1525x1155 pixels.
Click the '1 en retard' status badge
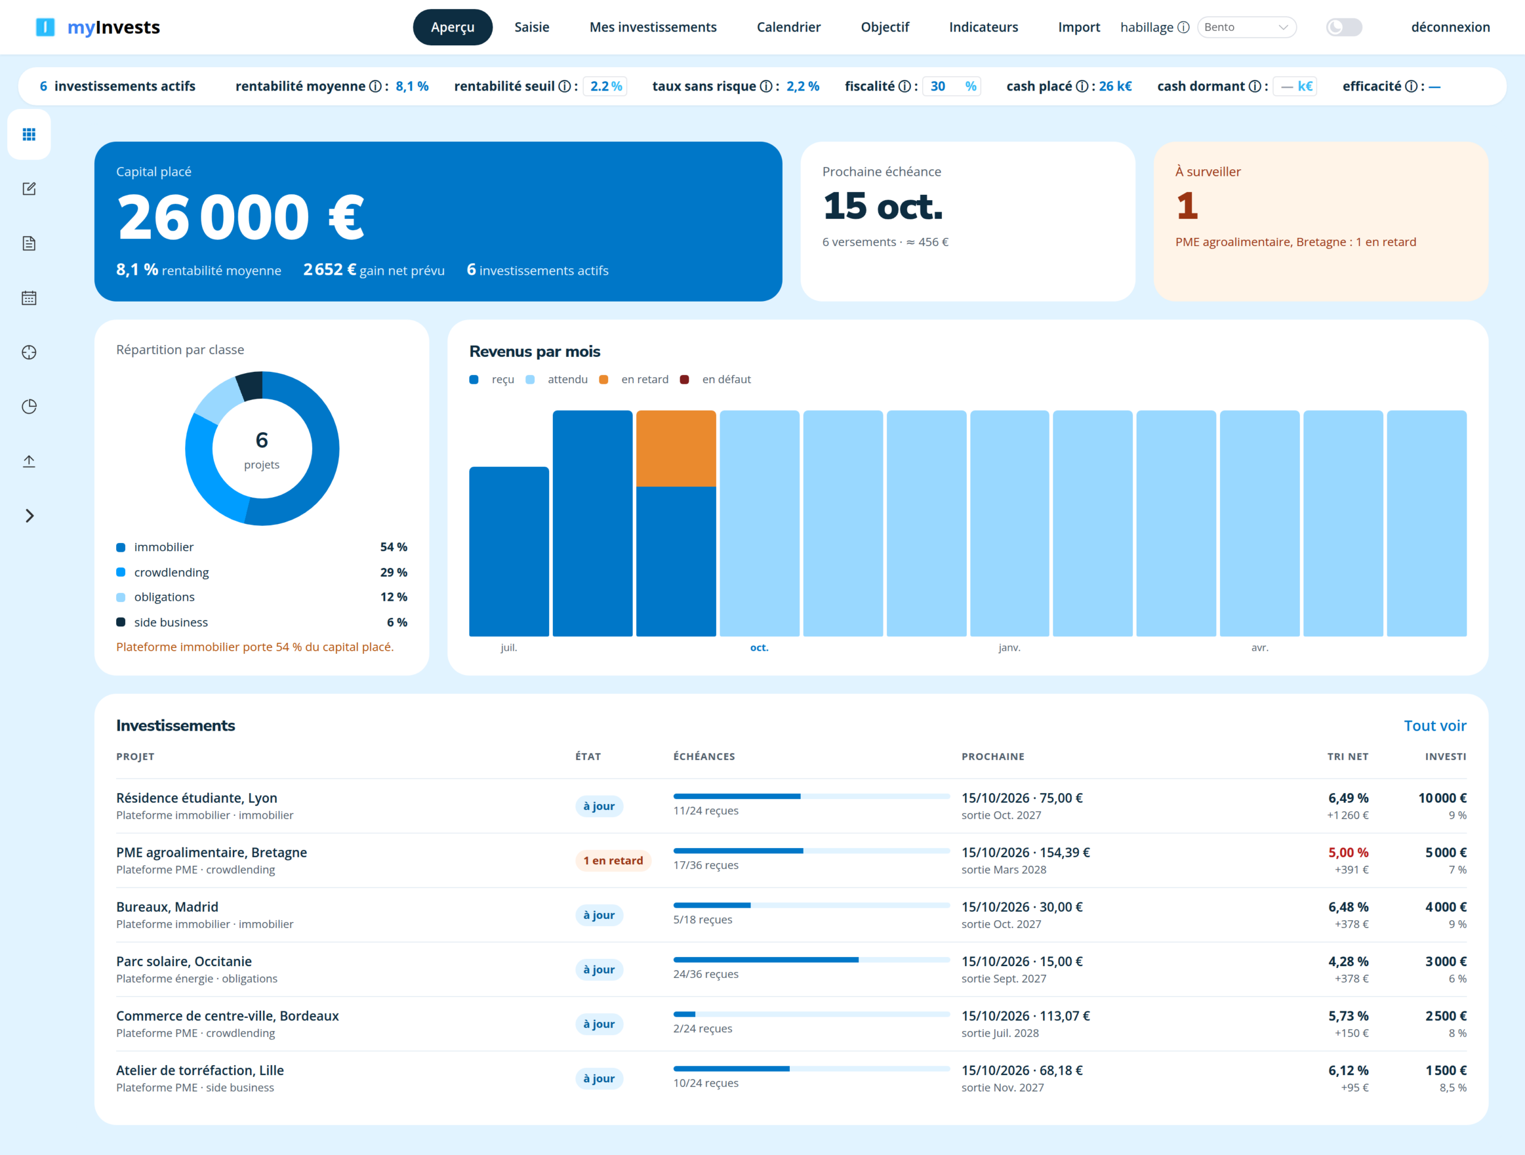tap(613, 861)
